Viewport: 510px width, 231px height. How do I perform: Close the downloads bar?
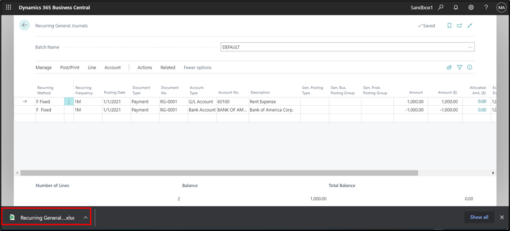tap(502, 218)
